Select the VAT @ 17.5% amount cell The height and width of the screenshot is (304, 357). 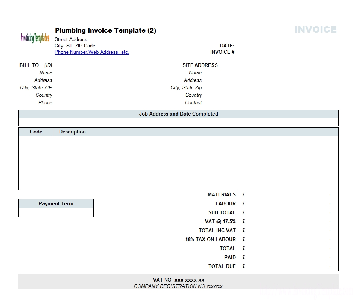point(289,221)
